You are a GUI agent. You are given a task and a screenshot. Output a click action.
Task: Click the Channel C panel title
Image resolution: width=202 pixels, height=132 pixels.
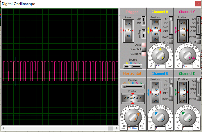(x=187, y=12)
